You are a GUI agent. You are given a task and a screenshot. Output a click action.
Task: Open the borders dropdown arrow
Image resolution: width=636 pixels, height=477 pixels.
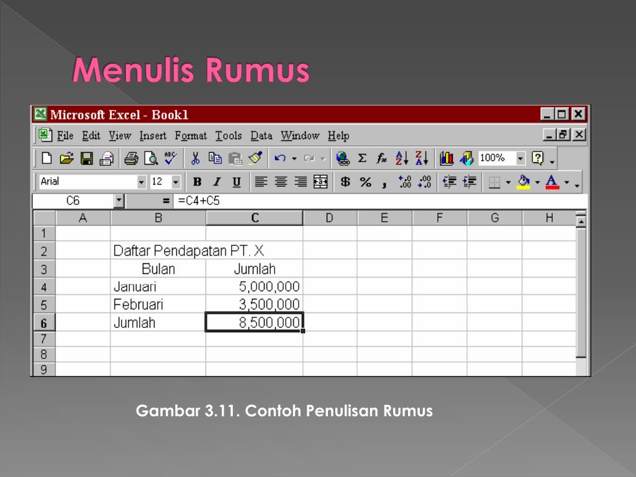pyautogui.click(x=508, y=182)
